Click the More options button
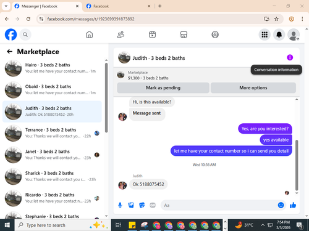Screen dimensions: 309x231 (253, 88)
